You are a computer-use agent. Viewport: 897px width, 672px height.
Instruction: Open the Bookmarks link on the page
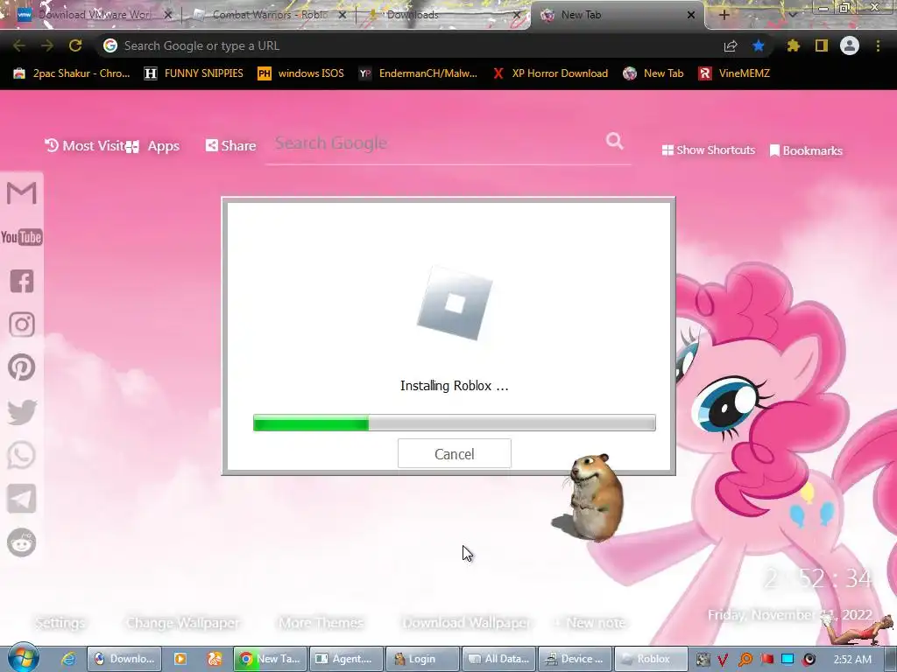806,150
